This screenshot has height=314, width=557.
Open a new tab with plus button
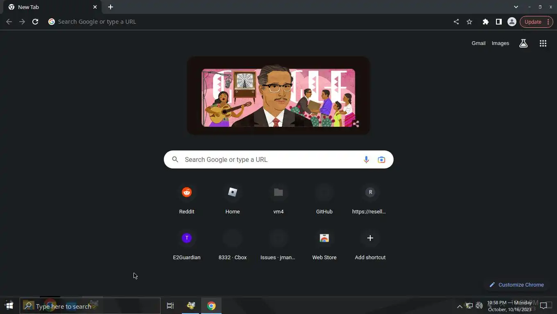click(111, 7)
